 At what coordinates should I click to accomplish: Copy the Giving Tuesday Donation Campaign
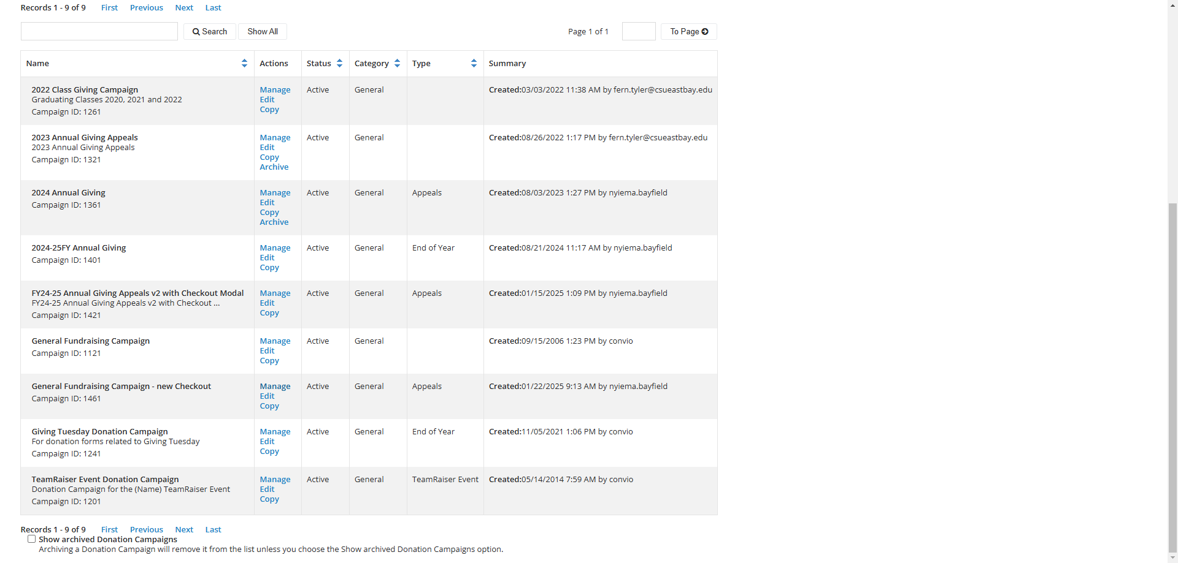pyautogui.click(x=269, y=451)
